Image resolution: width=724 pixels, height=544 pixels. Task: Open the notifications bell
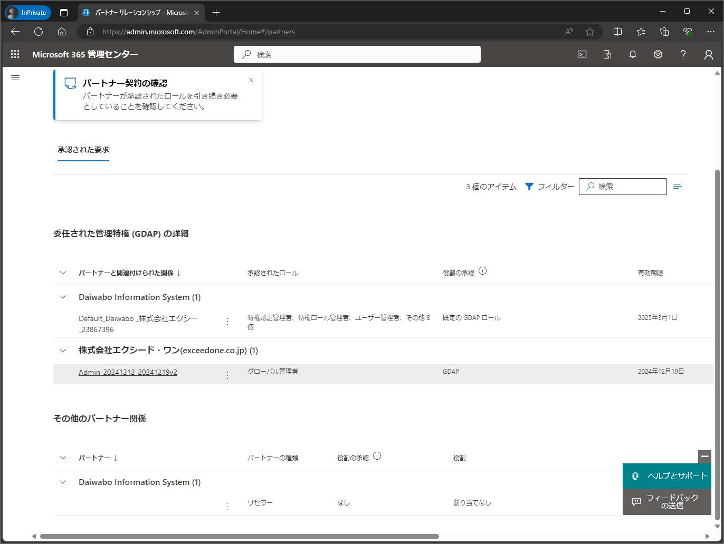pyautogui.click(x=632, y=54)
